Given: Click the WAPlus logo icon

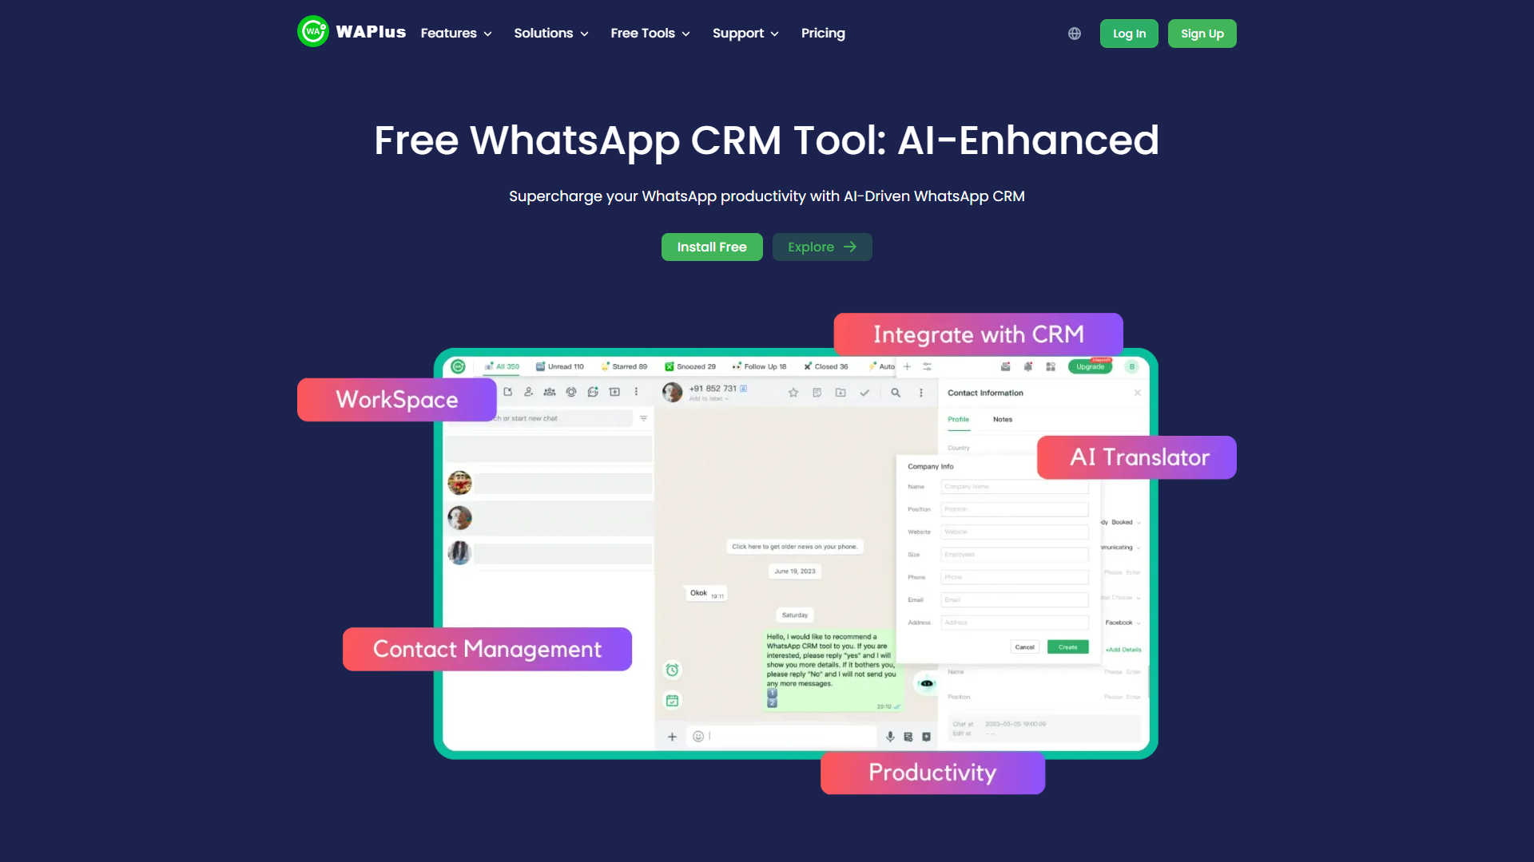Looking at the screenshot, I should (313, 33).
